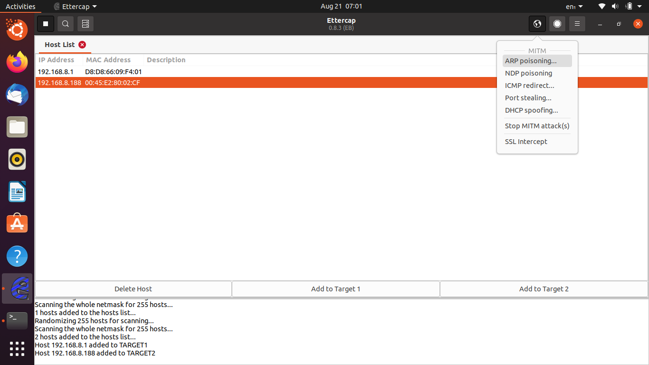649x365 pixels.
Task: Click MAC address 00:45:E2:80:02:CF
Action: [113, 83]
